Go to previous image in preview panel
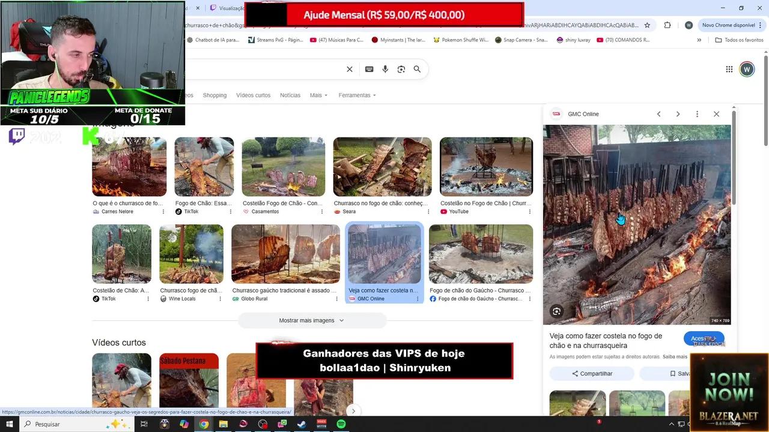 click(658, 114)
